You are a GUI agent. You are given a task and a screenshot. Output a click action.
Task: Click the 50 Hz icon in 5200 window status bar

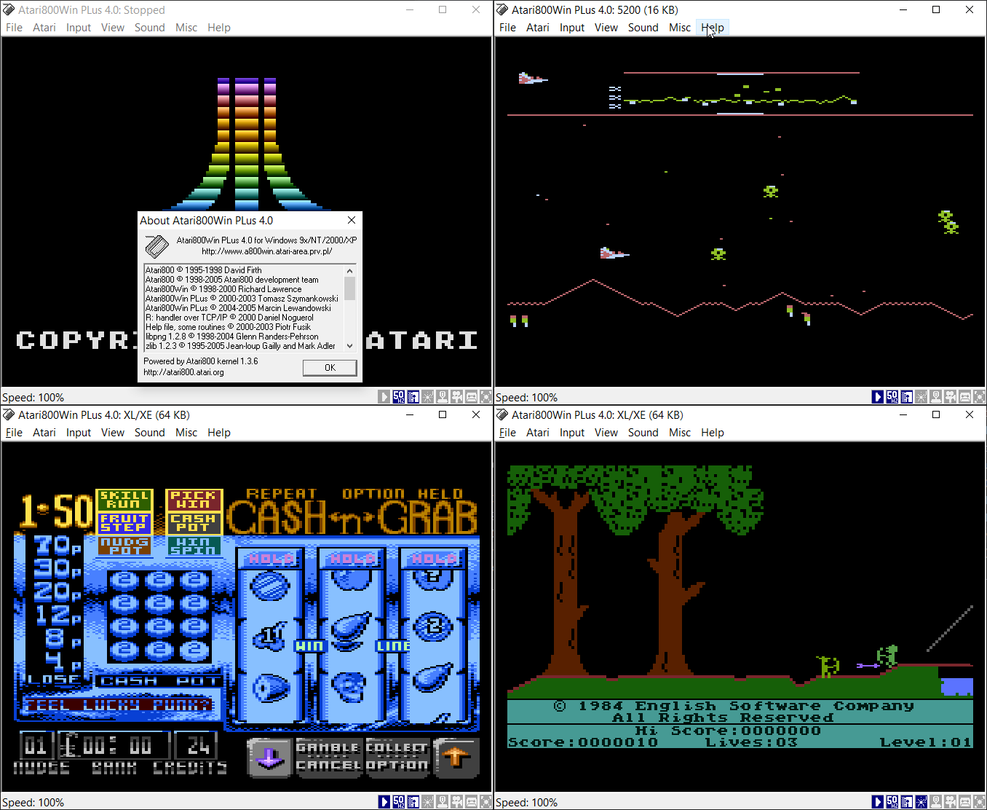click(x=892, y=397)
